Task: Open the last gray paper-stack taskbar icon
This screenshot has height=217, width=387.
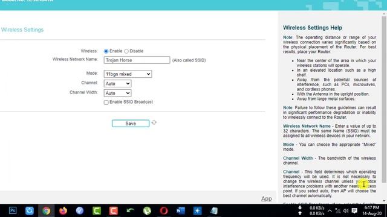Action: (214, 210)
